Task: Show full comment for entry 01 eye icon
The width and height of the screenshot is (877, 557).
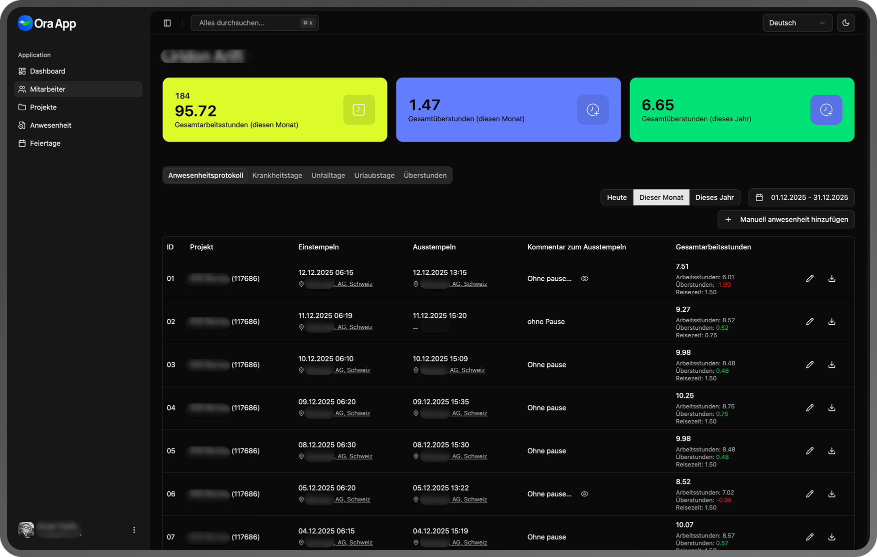Action: pos(584,279)
